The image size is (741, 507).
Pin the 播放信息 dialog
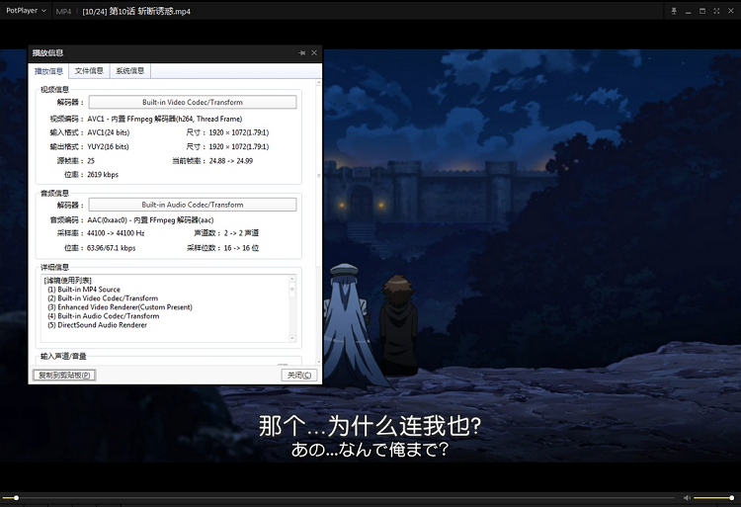tap(301, 52)
